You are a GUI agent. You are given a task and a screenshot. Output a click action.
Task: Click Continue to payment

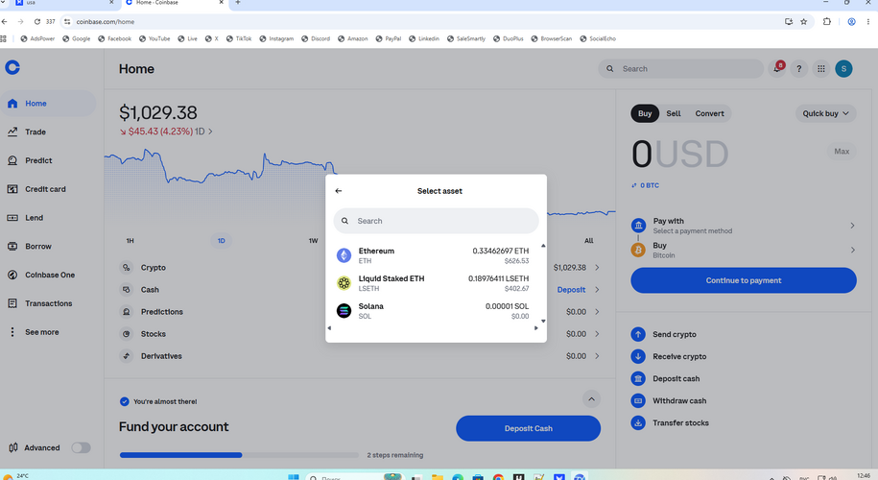[x=744, y=280]
